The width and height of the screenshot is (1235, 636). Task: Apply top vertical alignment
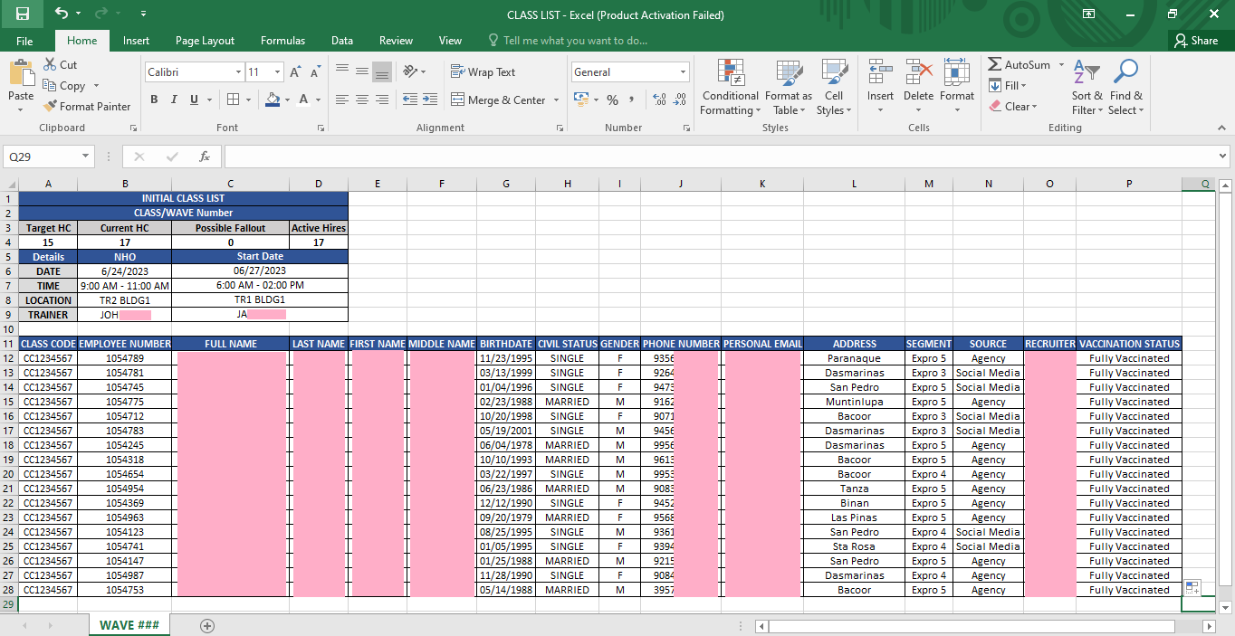(341, 71)
